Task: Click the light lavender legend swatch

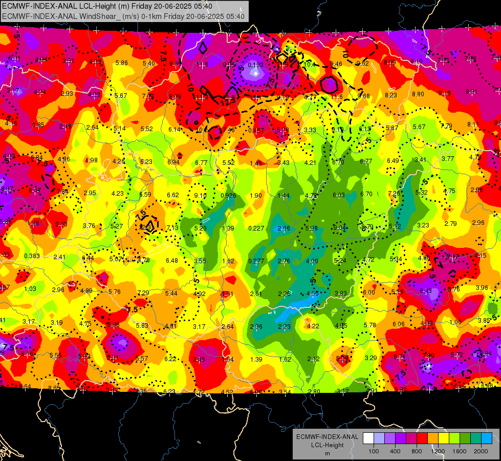Action: [379, 438]
